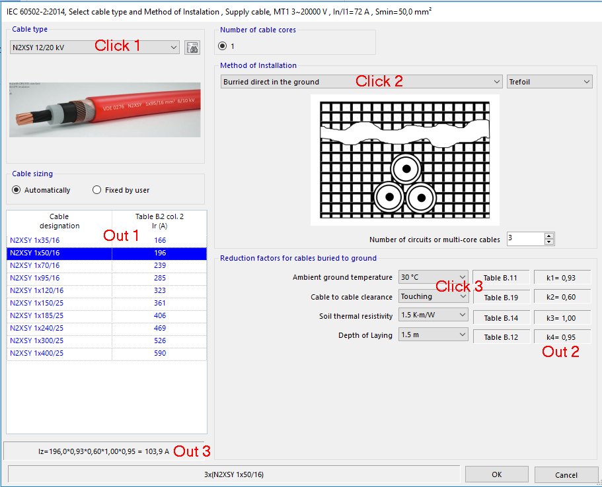
Task: Select Automatically cable sizing option
Action: (x=17, y=190)
